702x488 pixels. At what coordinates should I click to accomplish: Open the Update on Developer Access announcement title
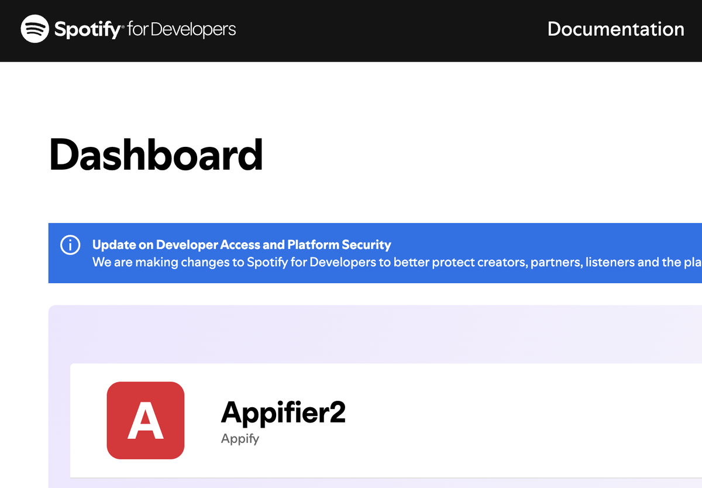click(x=242, y=245)
